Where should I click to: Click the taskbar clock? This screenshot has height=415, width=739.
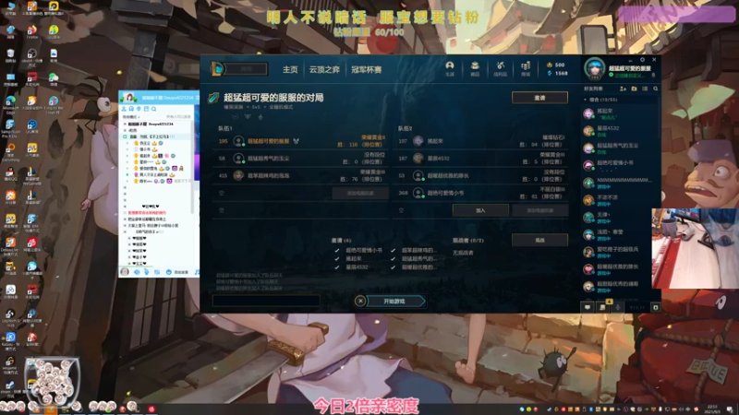pyautogui.click(x=712, y=409)
